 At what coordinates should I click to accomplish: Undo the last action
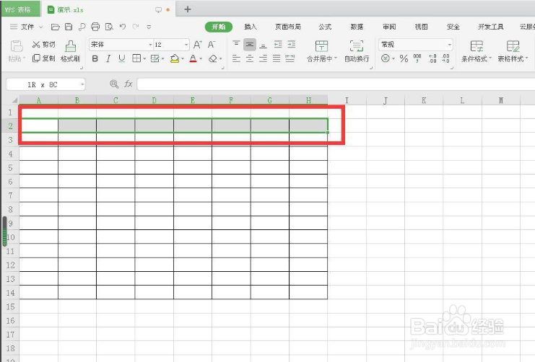[x=123, y=27]
